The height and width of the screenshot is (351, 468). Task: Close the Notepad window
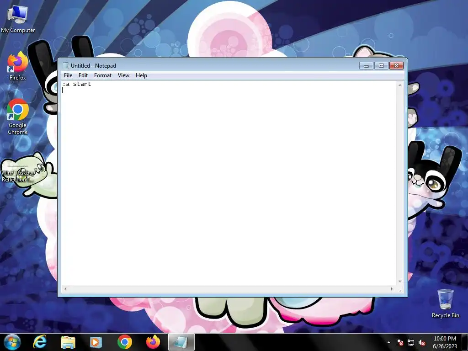point(396,66)
